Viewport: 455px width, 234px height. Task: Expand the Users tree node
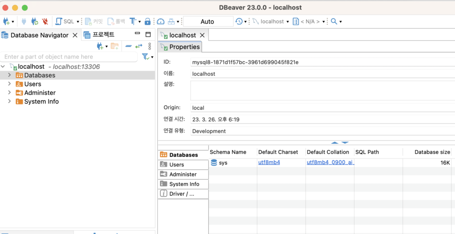pos(10,84)
